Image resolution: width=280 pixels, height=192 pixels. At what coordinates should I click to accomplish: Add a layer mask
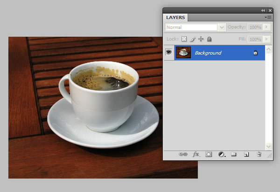pos(209,154)
